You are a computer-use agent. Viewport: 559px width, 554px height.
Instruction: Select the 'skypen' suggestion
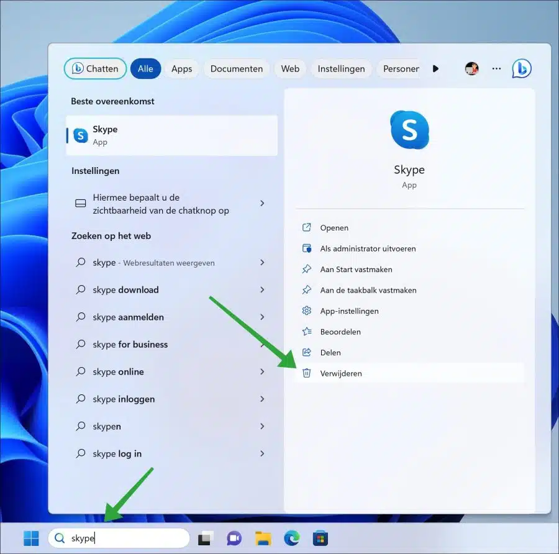click(171, 427)
